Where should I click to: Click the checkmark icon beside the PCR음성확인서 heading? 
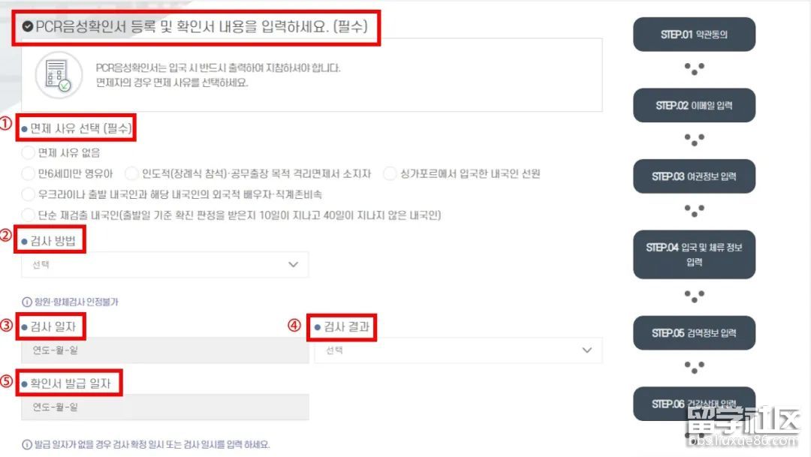[28, 26]
